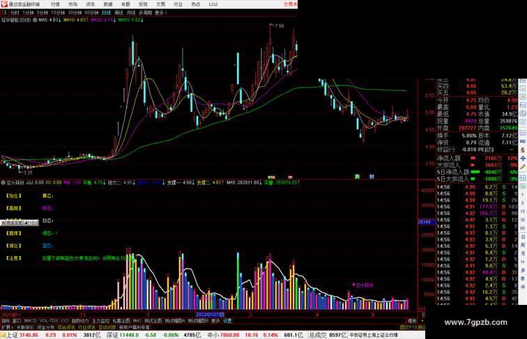
Task: Click 平安证券上海上证云行情 in status bar
Action: 374,335
